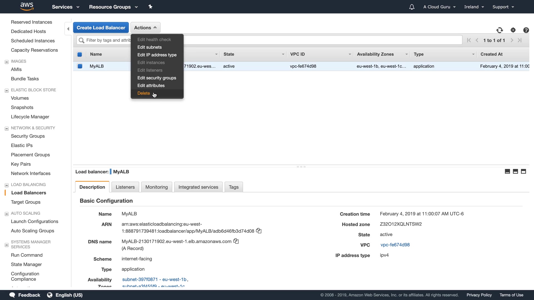Click the refresh icon above the table

click(x=500, y=30)
